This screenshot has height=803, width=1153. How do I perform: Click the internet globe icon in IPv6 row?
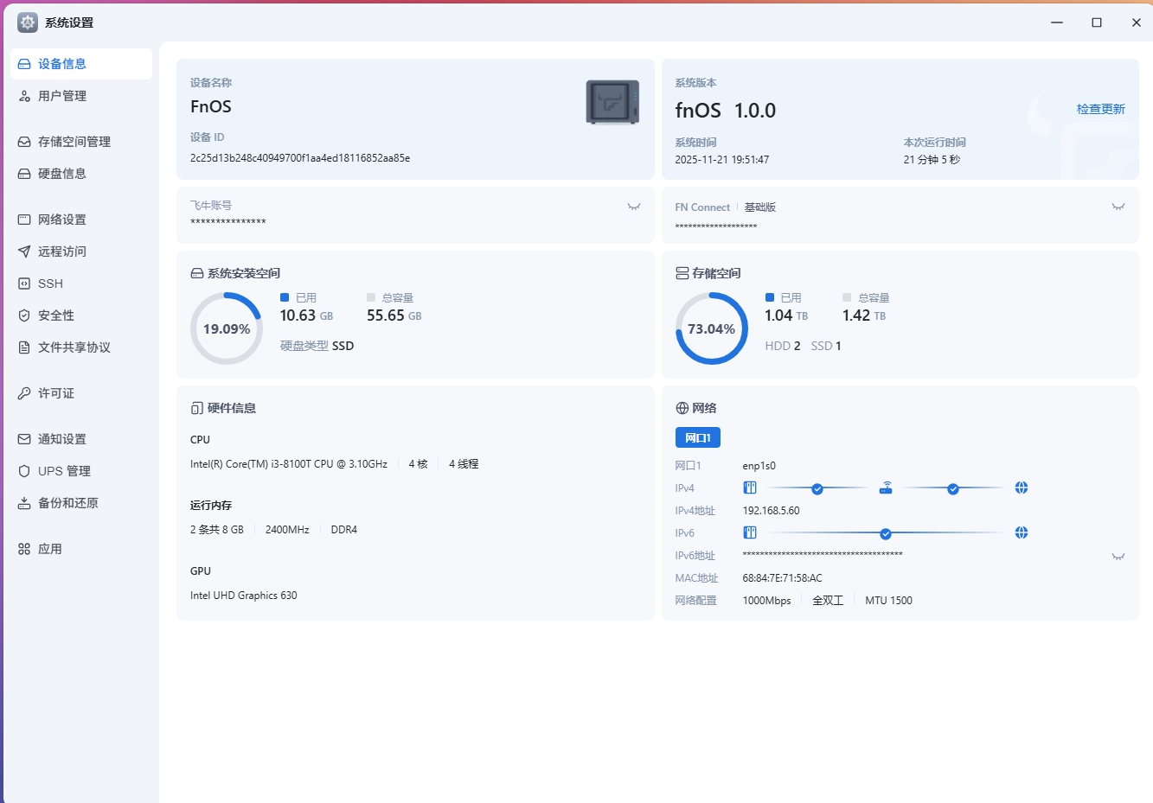1022,533
